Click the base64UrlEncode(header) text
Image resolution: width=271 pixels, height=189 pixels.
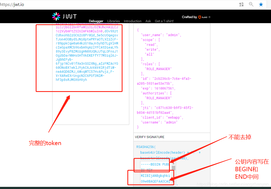tap(163, 153)
